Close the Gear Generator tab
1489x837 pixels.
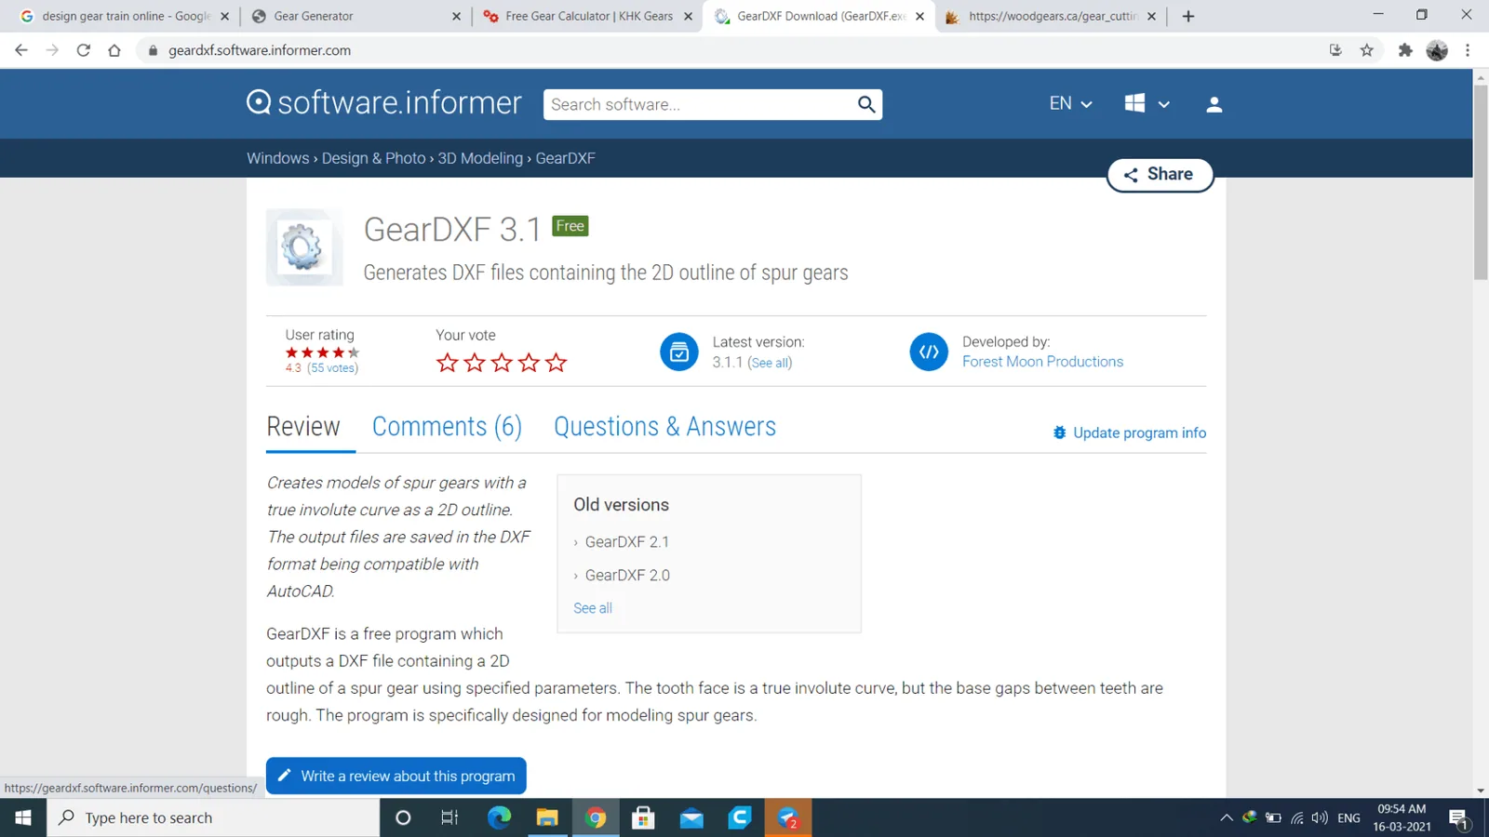[x=456, y=16]
